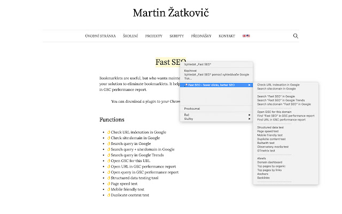Click the Functions section heading
Viewport: 342px width, 214px height.
[112, 120]
